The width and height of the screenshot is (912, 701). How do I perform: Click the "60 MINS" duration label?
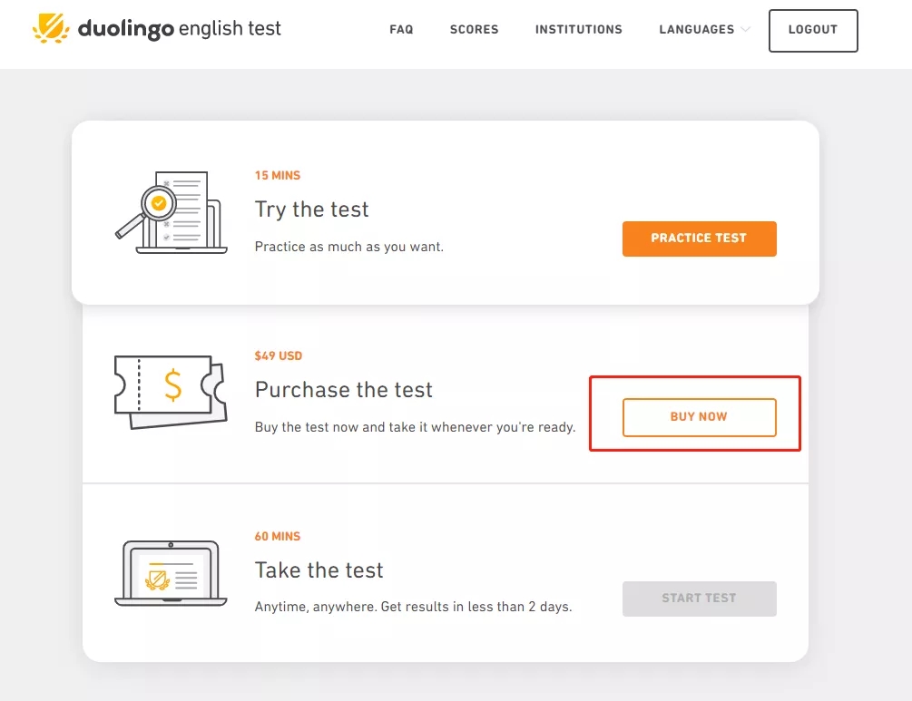pyautogui.click(x=277, y=537)
